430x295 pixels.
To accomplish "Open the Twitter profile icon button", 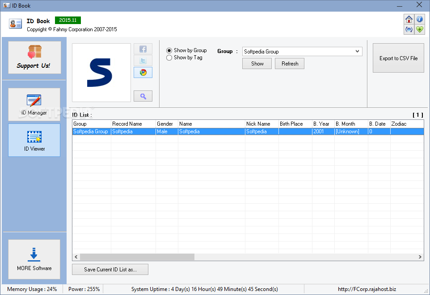I will point(143,61).
